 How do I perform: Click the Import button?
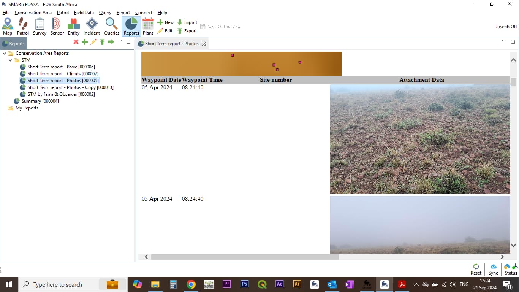click(x=187, y=22)
